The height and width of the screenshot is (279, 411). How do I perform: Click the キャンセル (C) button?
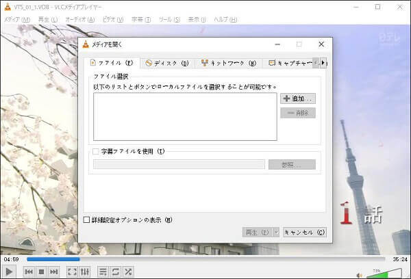(x=305, y=232)
